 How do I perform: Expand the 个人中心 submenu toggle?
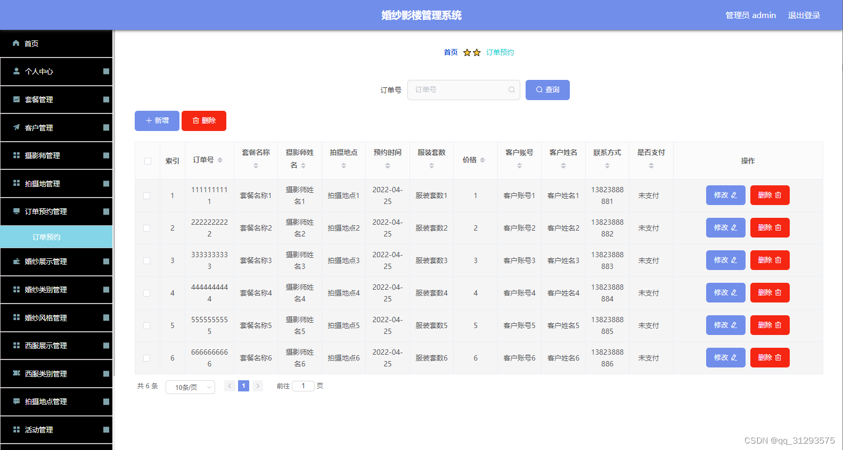coord(106,71)
